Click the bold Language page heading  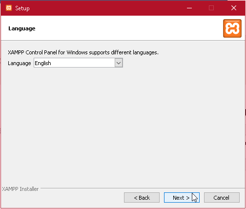coord(22,28)
